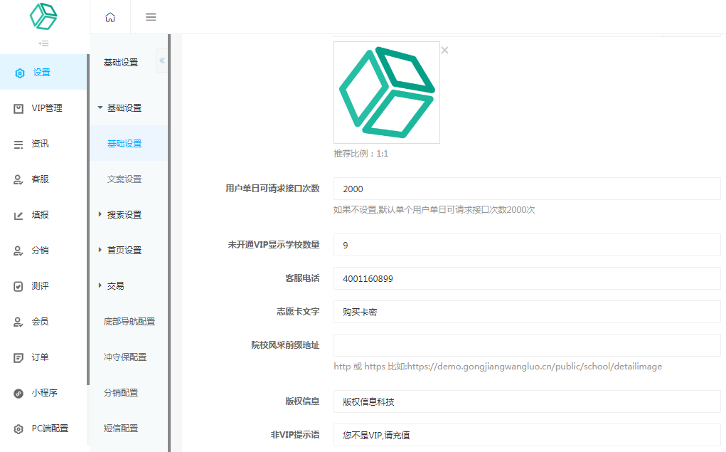Open the 测评 menu item
The height and width of the screenshot is (452, 726).
pyautogui.click(x=43, y=286)
